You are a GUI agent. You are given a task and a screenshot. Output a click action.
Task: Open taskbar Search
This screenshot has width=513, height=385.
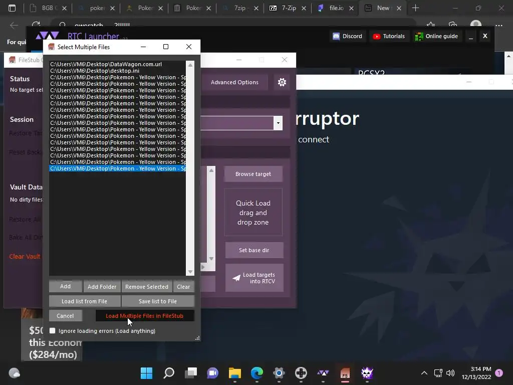pos(169,373)
